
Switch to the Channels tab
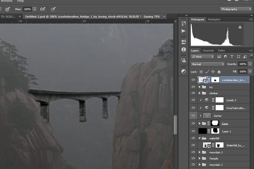tap(208, 51)
